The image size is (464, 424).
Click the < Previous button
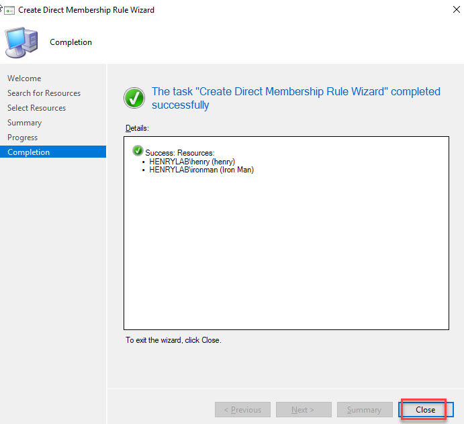click(x=242, y=410)
